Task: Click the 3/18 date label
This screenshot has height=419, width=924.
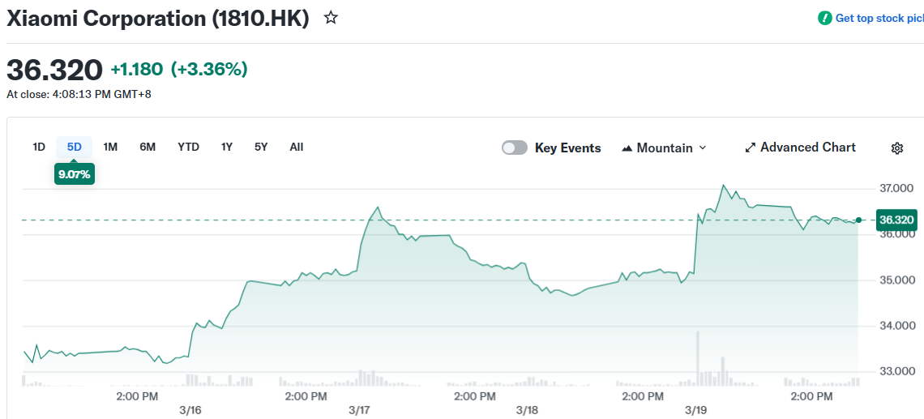Action: pos(526,409)
